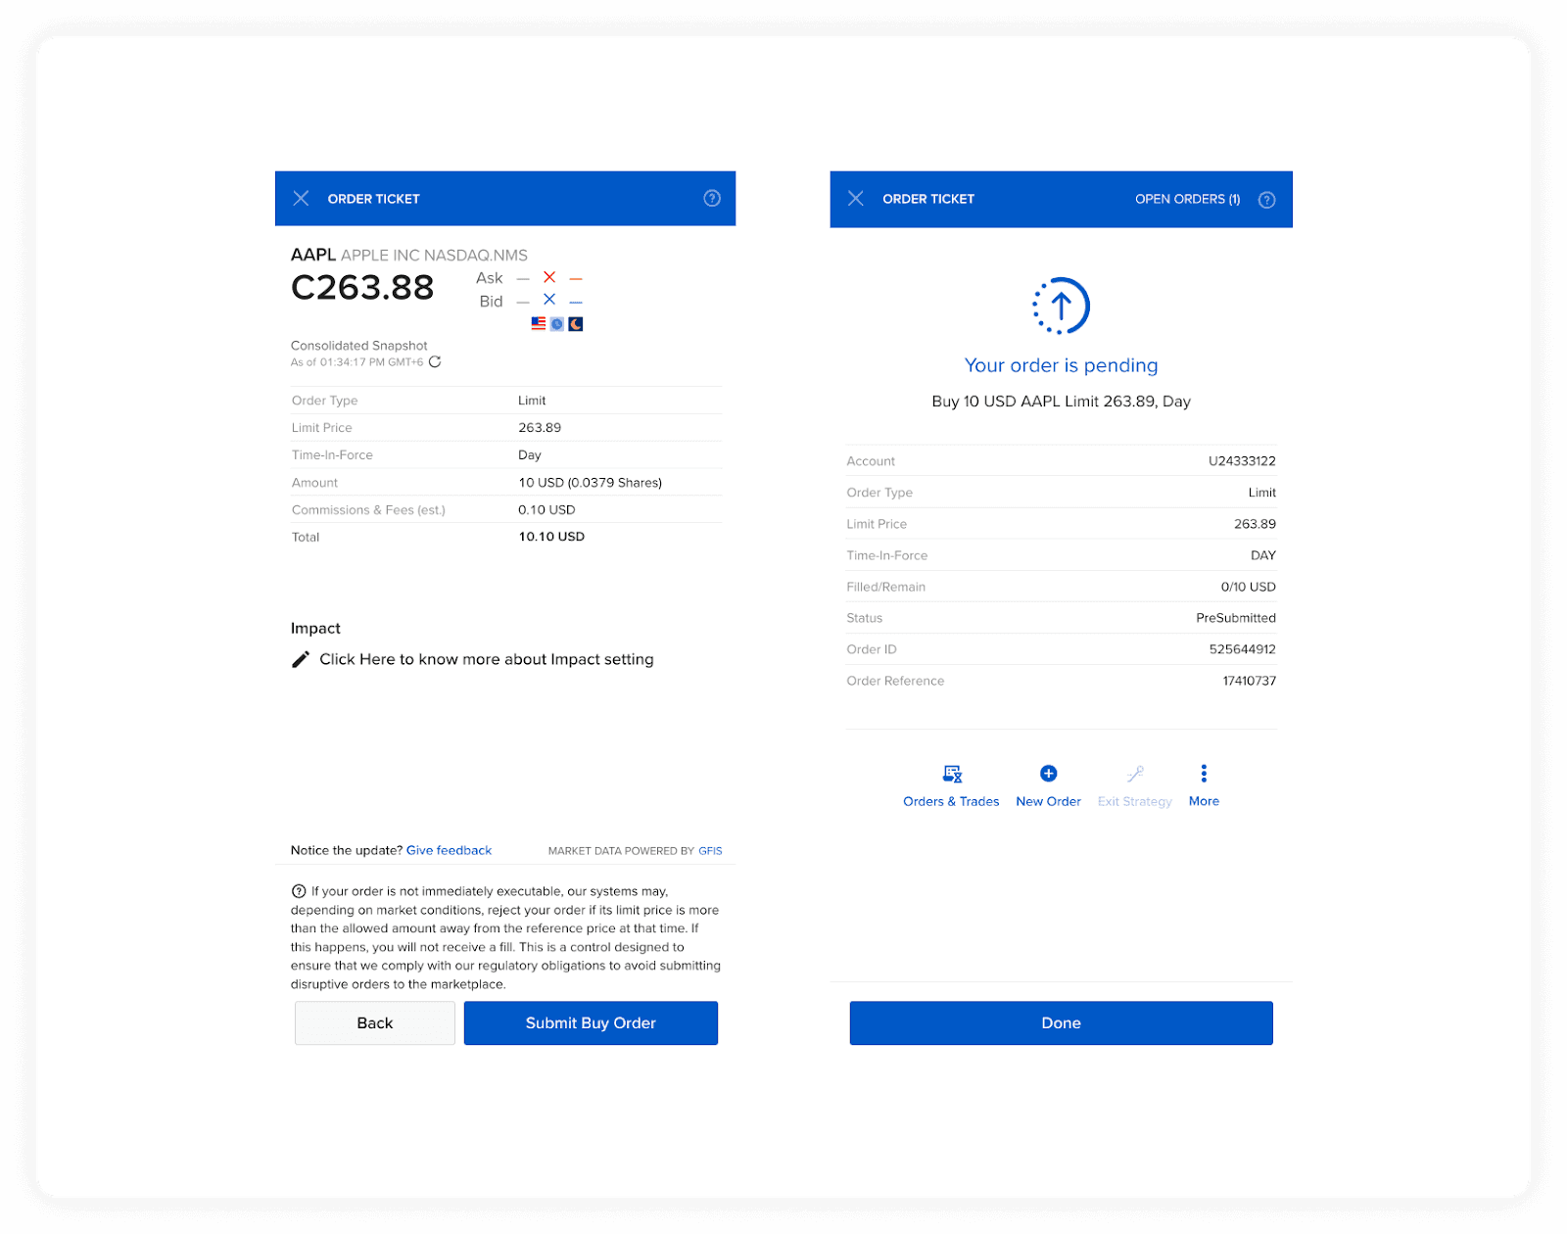
Task: Open help in left order ticket header
Action: pyautogui.click(x=712, y=199)
